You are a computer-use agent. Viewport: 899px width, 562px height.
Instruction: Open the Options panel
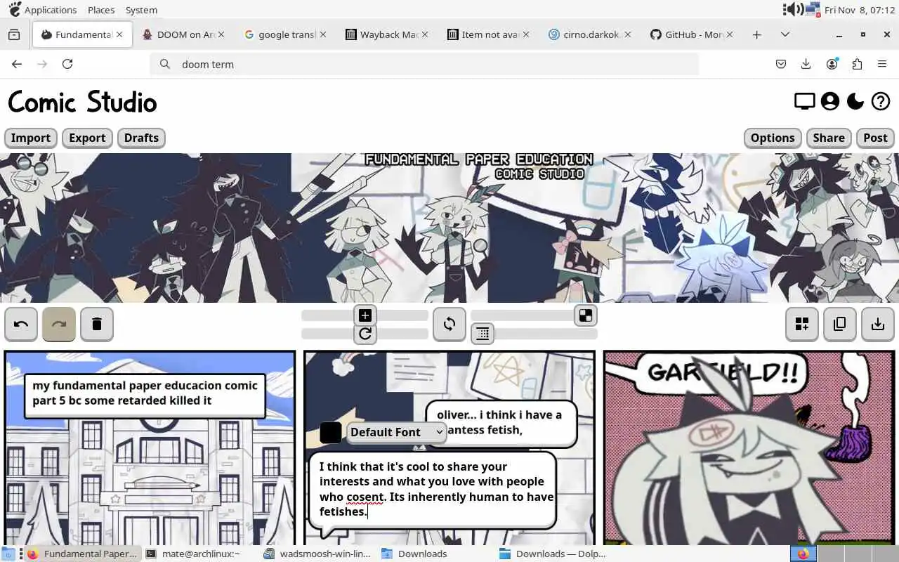click(x=773, y=138)
